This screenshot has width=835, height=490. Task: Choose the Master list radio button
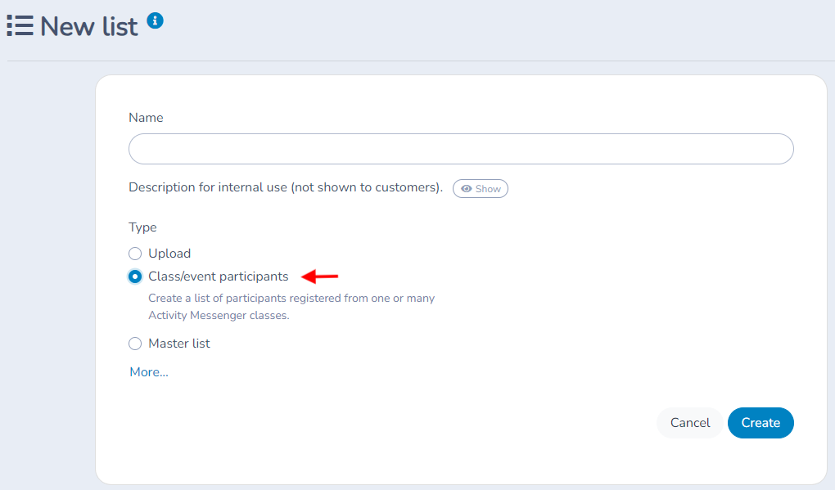point(135,344)
